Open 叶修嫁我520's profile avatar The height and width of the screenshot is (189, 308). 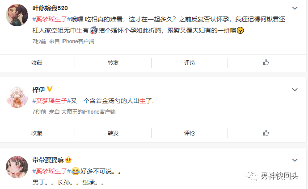[x=17, y=15]
